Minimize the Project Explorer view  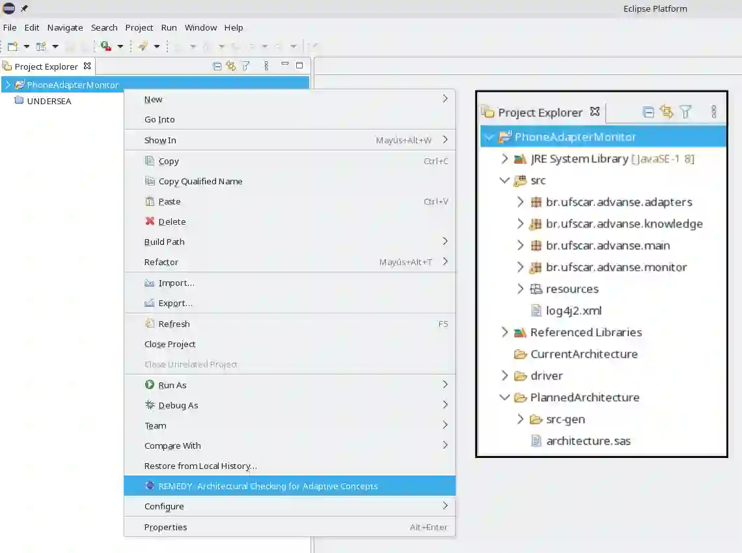pos(285,63)
